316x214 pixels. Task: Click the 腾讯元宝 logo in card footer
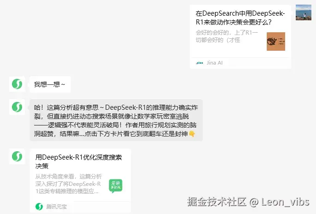[x=39, y=207]
